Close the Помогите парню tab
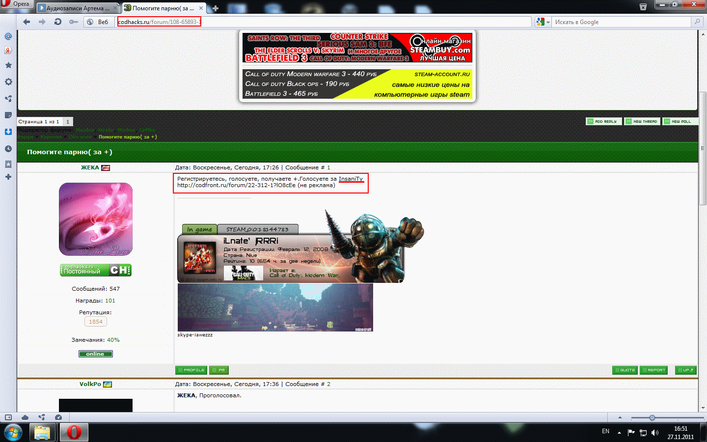The width and height of the screenshot is (707, 442). click(x=201, y=8)
